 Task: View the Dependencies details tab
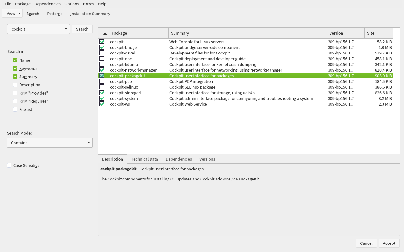click(179, 159)
